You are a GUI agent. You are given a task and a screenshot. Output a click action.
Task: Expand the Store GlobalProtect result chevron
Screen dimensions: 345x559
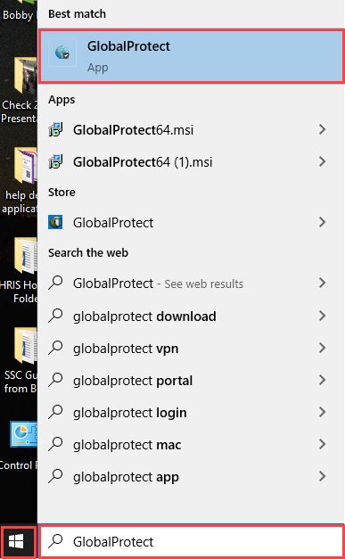(x=322, y=223)
